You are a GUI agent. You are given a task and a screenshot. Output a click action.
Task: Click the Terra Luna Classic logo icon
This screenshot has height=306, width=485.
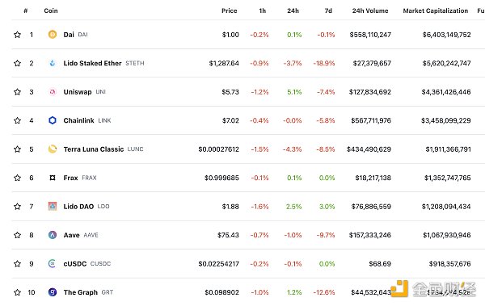(x=53, y=149)
